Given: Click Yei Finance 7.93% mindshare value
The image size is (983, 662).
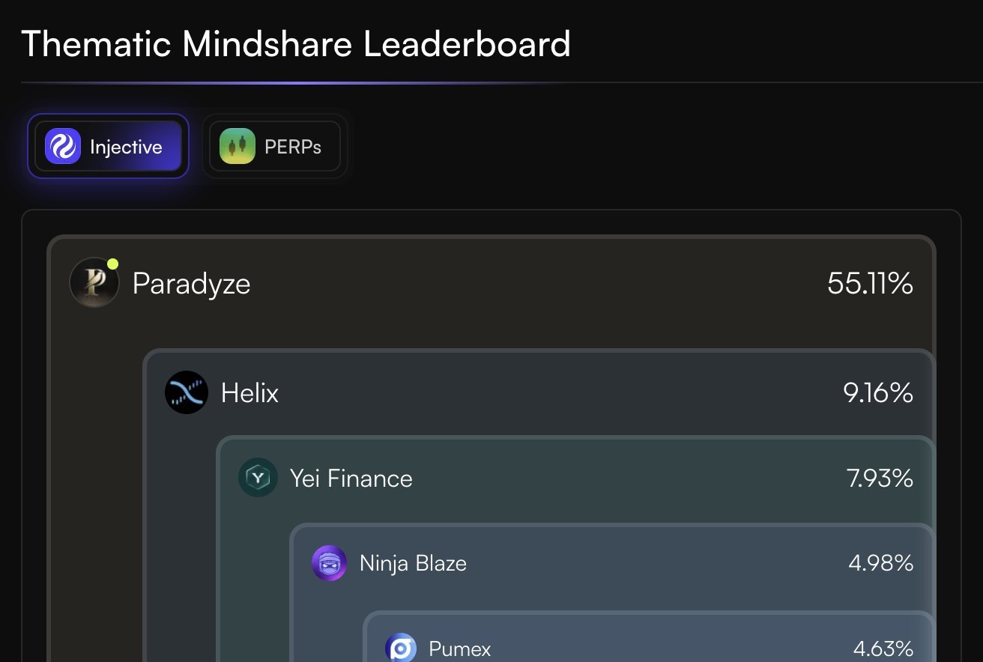Looking at the screenshot, I should coord(880,479).
